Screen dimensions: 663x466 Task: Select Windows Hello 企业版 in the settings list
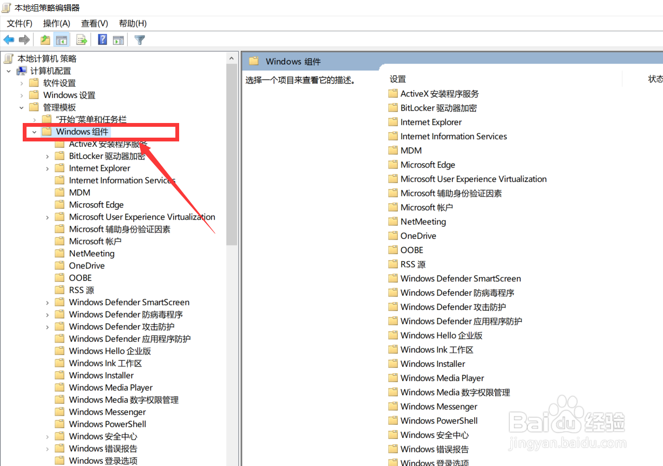441,335
